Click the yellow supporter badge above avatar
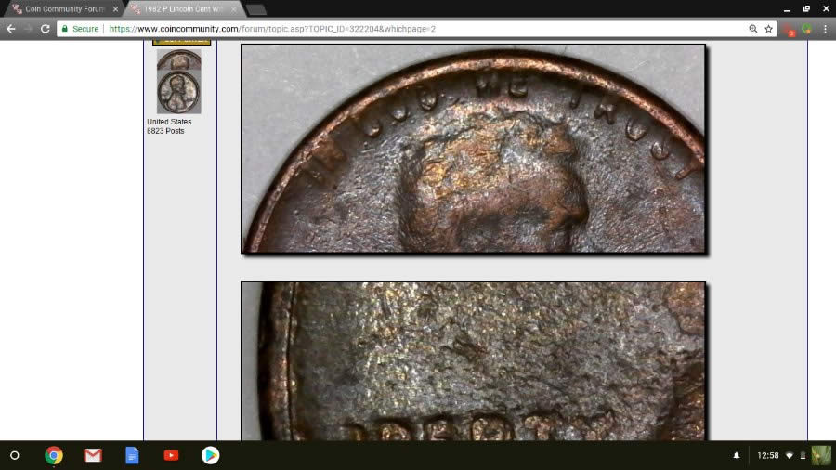Image resolution: width=836 pixels, height=470 pixels. [181, 42]
